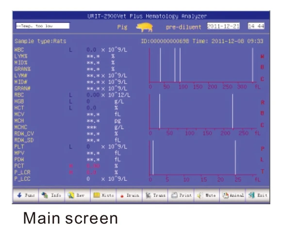Click the 'pre-diluent' mode label

pos(183,27)
